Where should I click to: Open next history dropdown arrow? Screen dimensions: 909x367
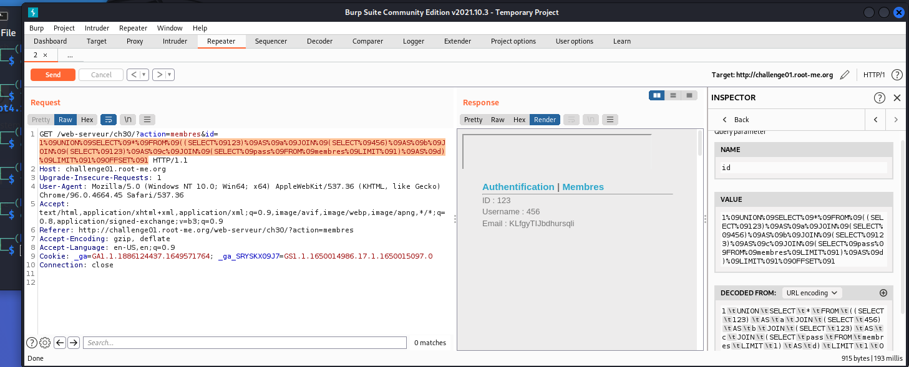click(x=170, y=75)
